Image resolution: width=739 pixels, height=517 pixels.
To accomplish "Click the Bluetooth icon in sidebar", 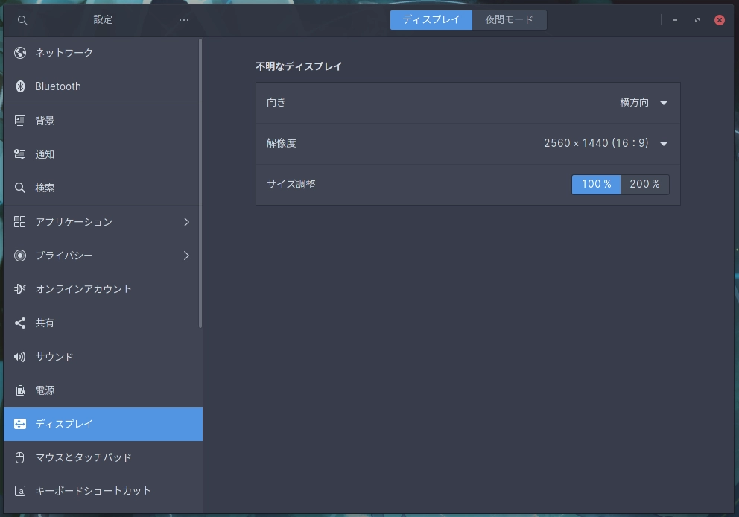I will [x=20, y=86].
